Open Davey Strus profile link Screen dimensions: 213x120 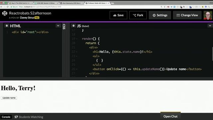(x=27, y=18)
